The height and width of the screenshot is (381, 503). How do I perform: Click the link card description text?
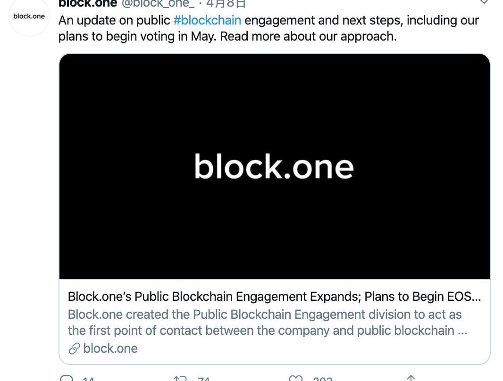pyautogui.click(x=267, y=323)
